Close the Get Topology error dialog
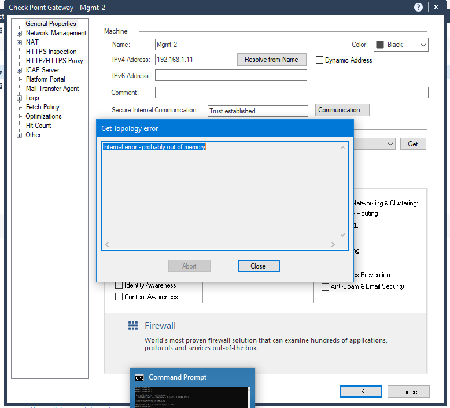This screenshot has width=450, height=408. pyautogui.click(x=259, y=266)
